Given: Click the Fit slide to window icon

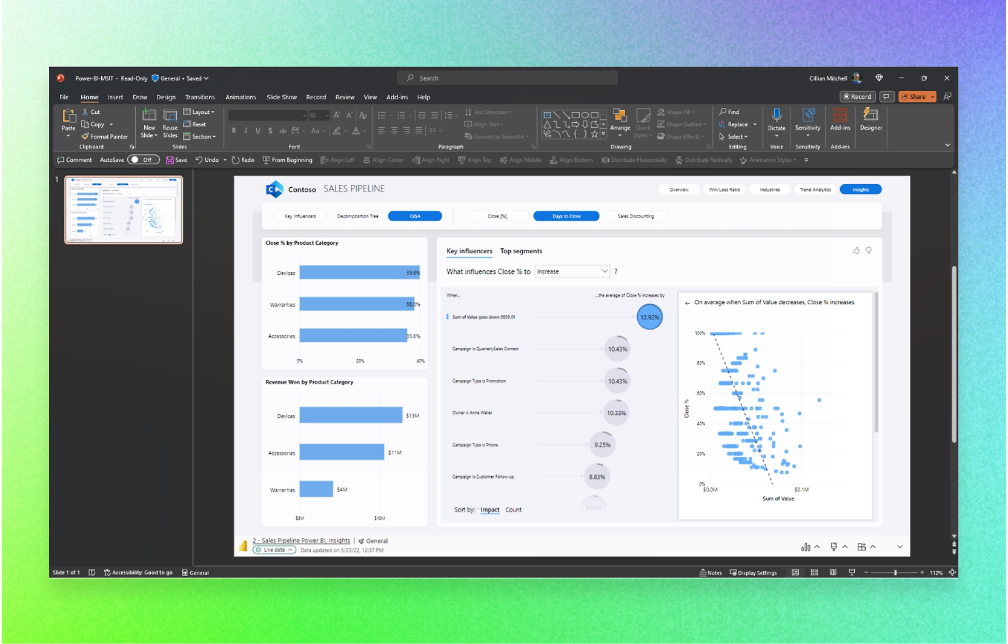Looking at the screenshot, I should (x=952, y=573).
